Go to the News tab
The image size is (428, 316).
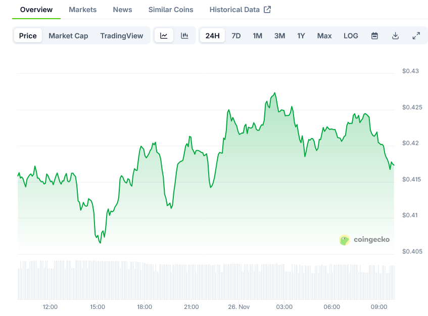[x=122, y=10]
